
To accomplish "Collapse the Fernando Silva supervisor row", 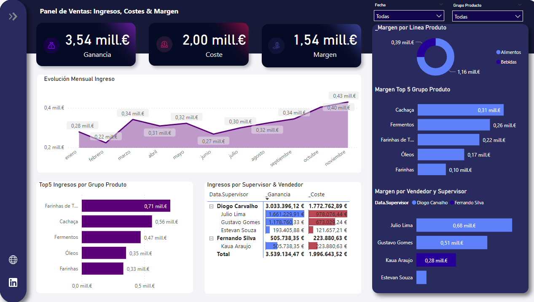I will [x=211, y=238].
